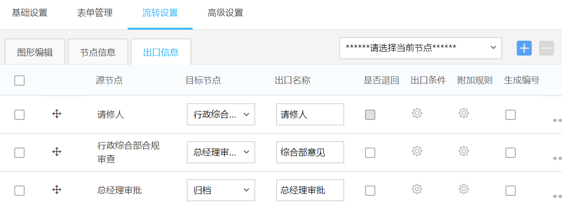Select the 总经理审批 row checkbox
The width and height of the screenshot is (562, 205).
(x=19, y=191)
